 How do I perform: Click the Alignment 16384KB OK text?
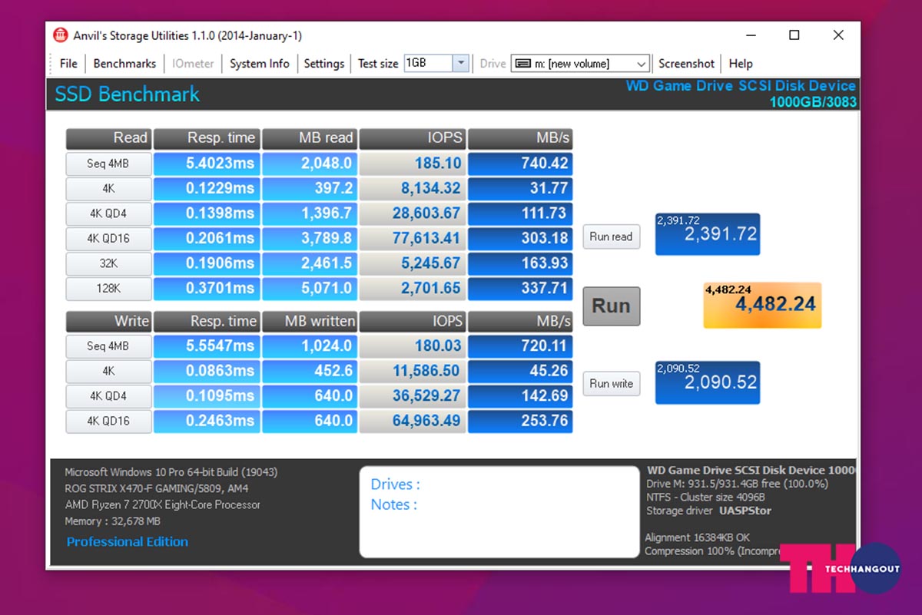pyautogui.click(x=698, y=537)
